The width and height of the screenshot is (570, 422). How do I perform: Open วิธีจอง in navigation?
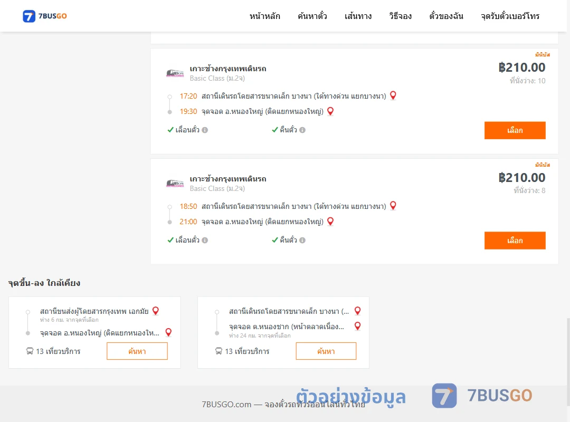[400, 16]
